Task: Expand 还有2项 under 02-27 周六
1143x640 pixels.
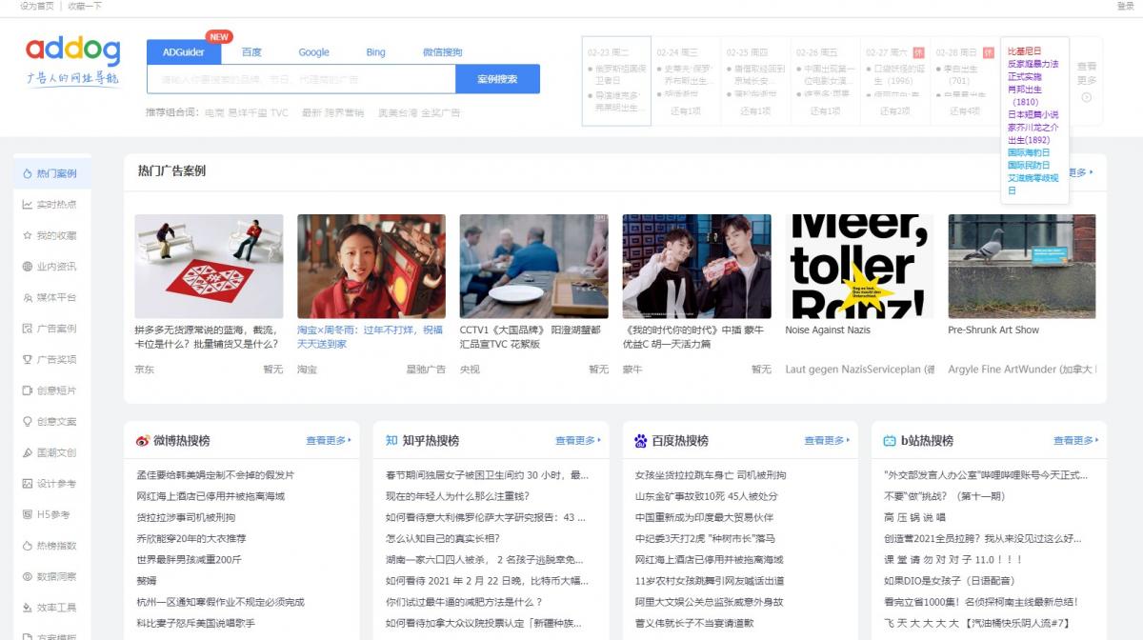Action: point(894,111)
